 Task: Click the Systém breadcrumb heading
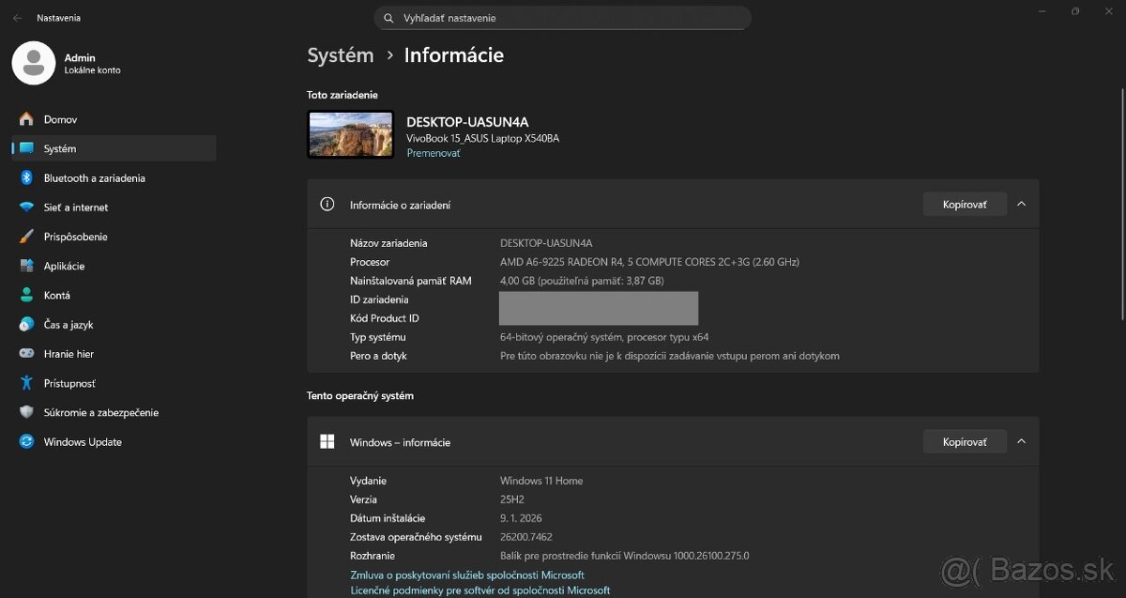(341, 55)
